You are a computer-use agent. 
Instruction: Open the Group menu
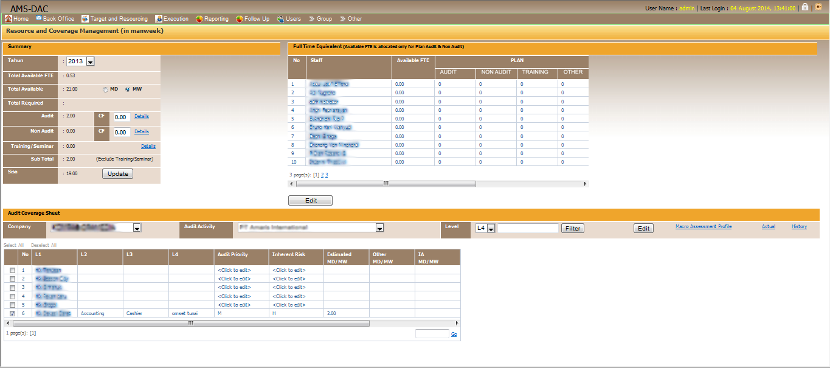[320, 19]
